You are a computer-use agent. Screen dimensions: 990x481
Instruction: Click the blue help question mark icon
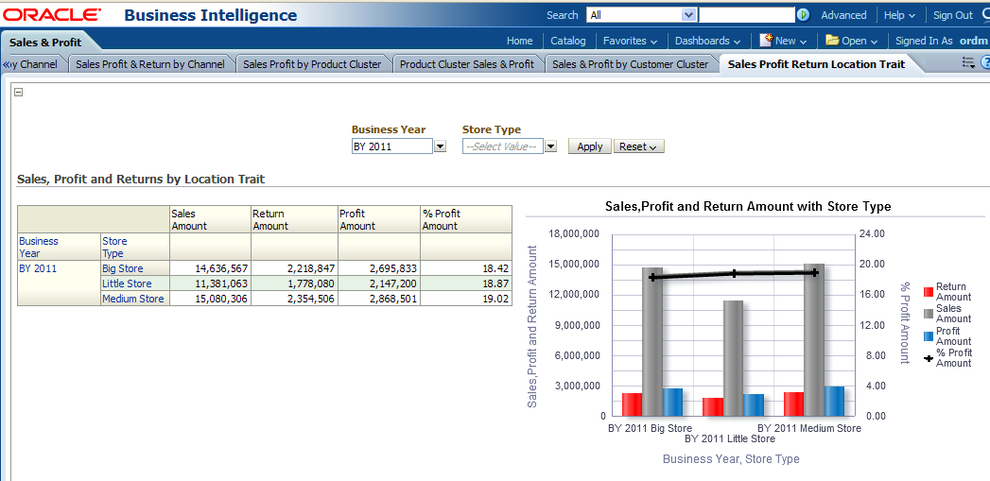tap(985, 63)
